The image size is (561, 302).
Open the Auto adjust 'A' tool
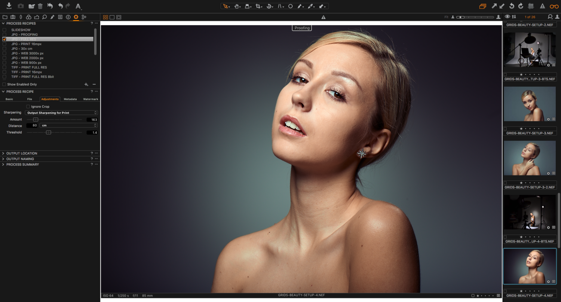coord(78,6)
